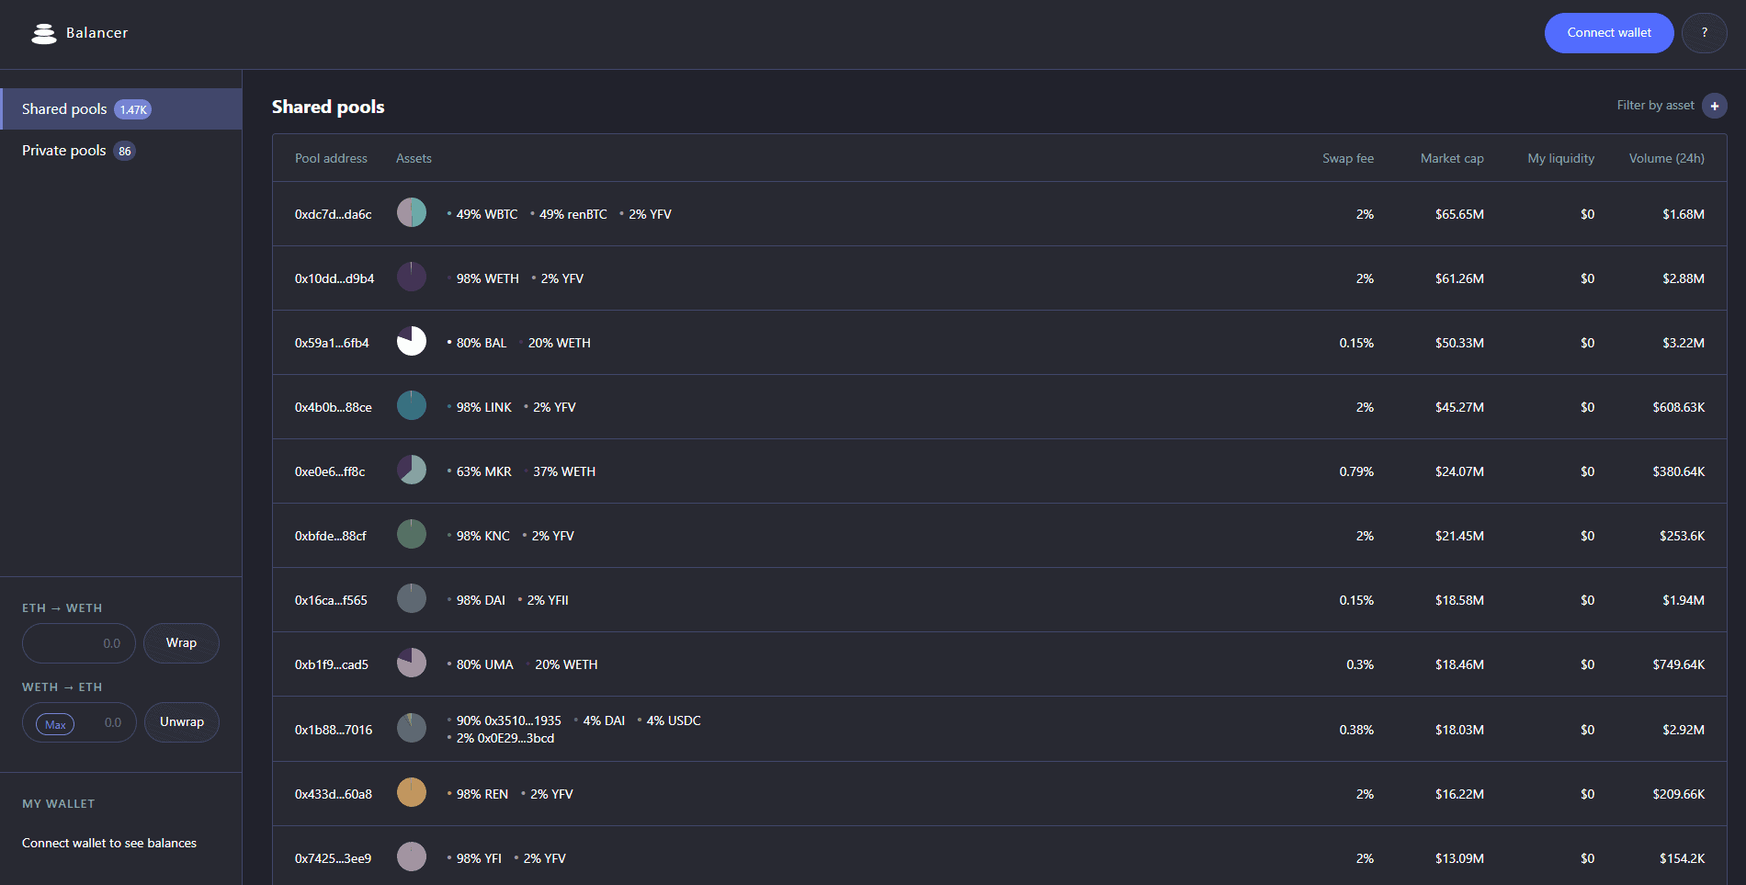Viewport: 1746px width, 885px height.
Task: Click the WBTC/renBTC pool pie chart icon
Action: click(x=411, y=213)
